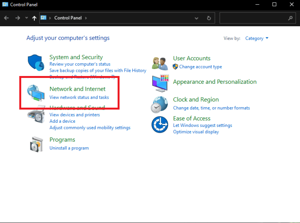Click the search magnifier icon
This screenshot has height=223, width=300.
tap(290, 18)
